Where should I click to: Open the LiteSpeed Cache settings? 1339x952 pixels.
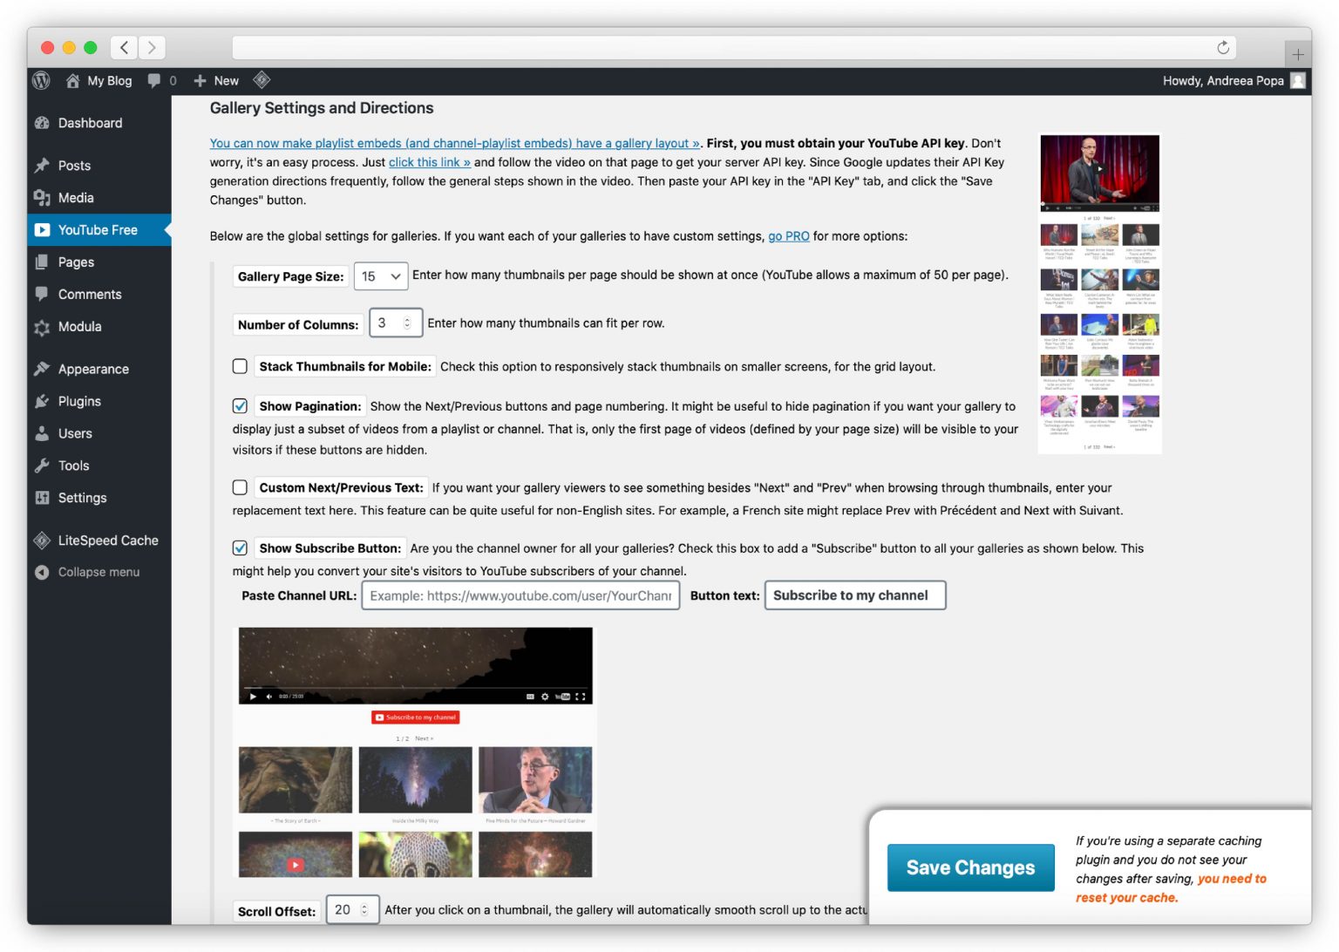click(x=107, y=541)
